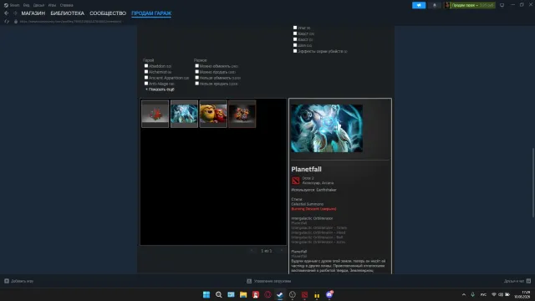Viewport: 535px width, 301px height.
Task: Select the fourth dark inventory item thumbnail
Action: 242,114
